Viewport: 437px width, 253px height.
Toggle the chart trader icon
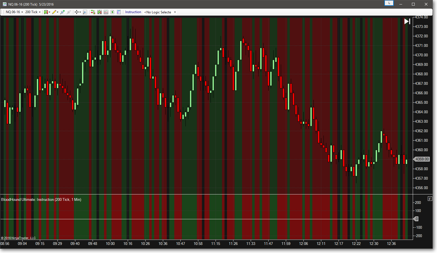tap(93, 12)
